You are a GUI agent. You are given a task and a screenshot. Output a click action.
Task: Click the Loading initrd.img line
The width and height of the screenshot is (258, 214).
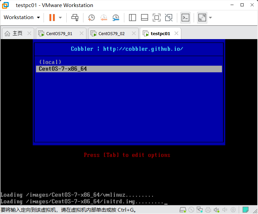point(84,201)
